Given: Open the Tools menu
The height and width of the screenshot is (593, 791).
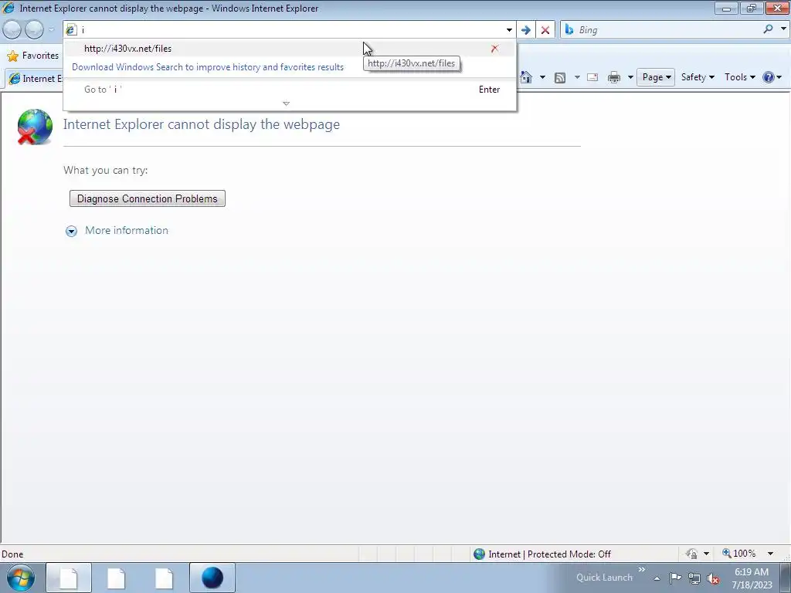Looking at the screenshot, I should coord(739,77).
